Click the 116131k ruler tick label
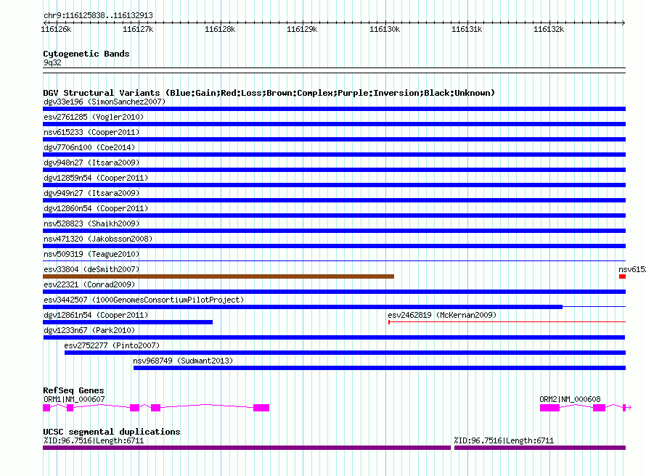646x476 pixels. tap(467, 29)
